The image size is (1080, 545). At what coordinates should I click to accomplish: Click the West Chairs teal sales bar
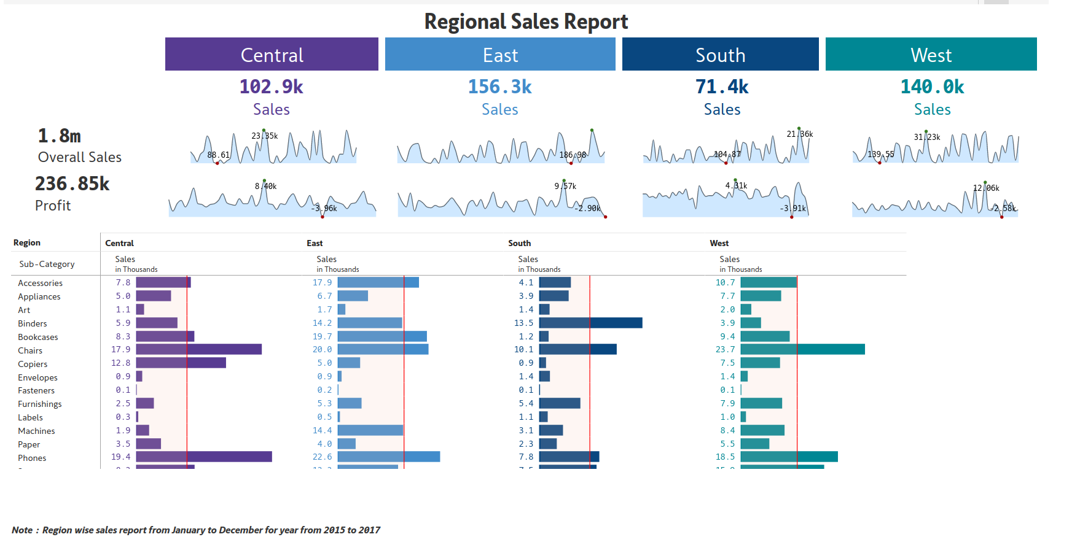(x=803, y=349)
